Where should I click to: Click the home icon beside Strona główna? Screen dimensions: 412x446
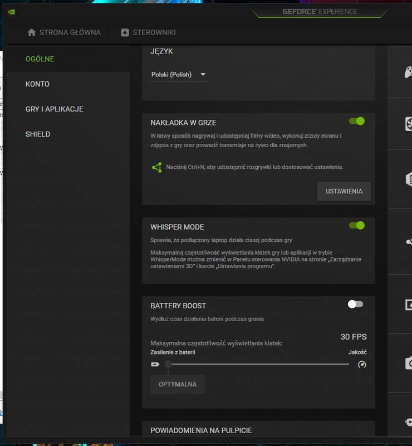point(32,32)
